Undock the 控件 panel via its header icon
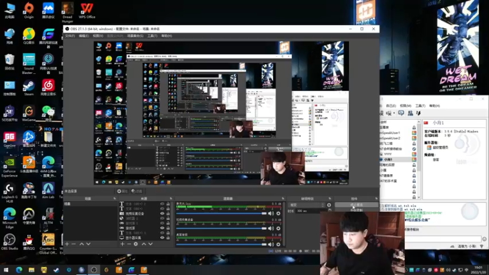The height and width of the screenshot is (275, 489). pos(377,199)
